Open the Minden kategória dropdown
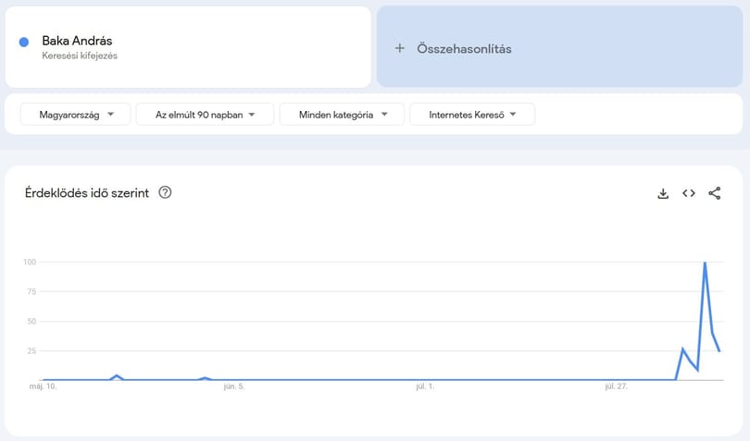This screenshot has height=441, width=750. coord(342,115)
